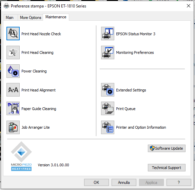Click the Paper Guide Cleaning label
This screenshot has width=195, height=190.
pyautogui.click(x=39, y=109)
